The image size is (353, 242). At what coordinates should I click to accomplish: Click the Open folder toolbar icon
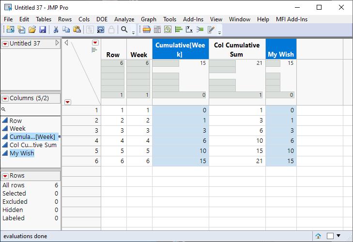32,30
